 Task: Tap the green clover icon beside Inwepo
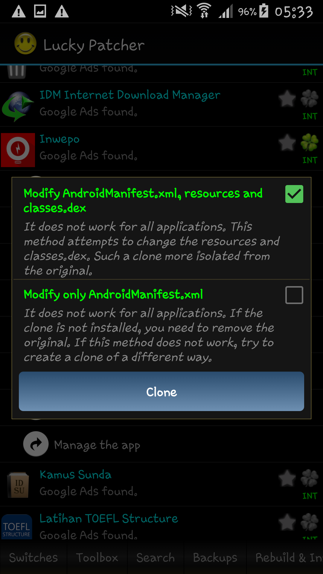[x=310, y=142]
